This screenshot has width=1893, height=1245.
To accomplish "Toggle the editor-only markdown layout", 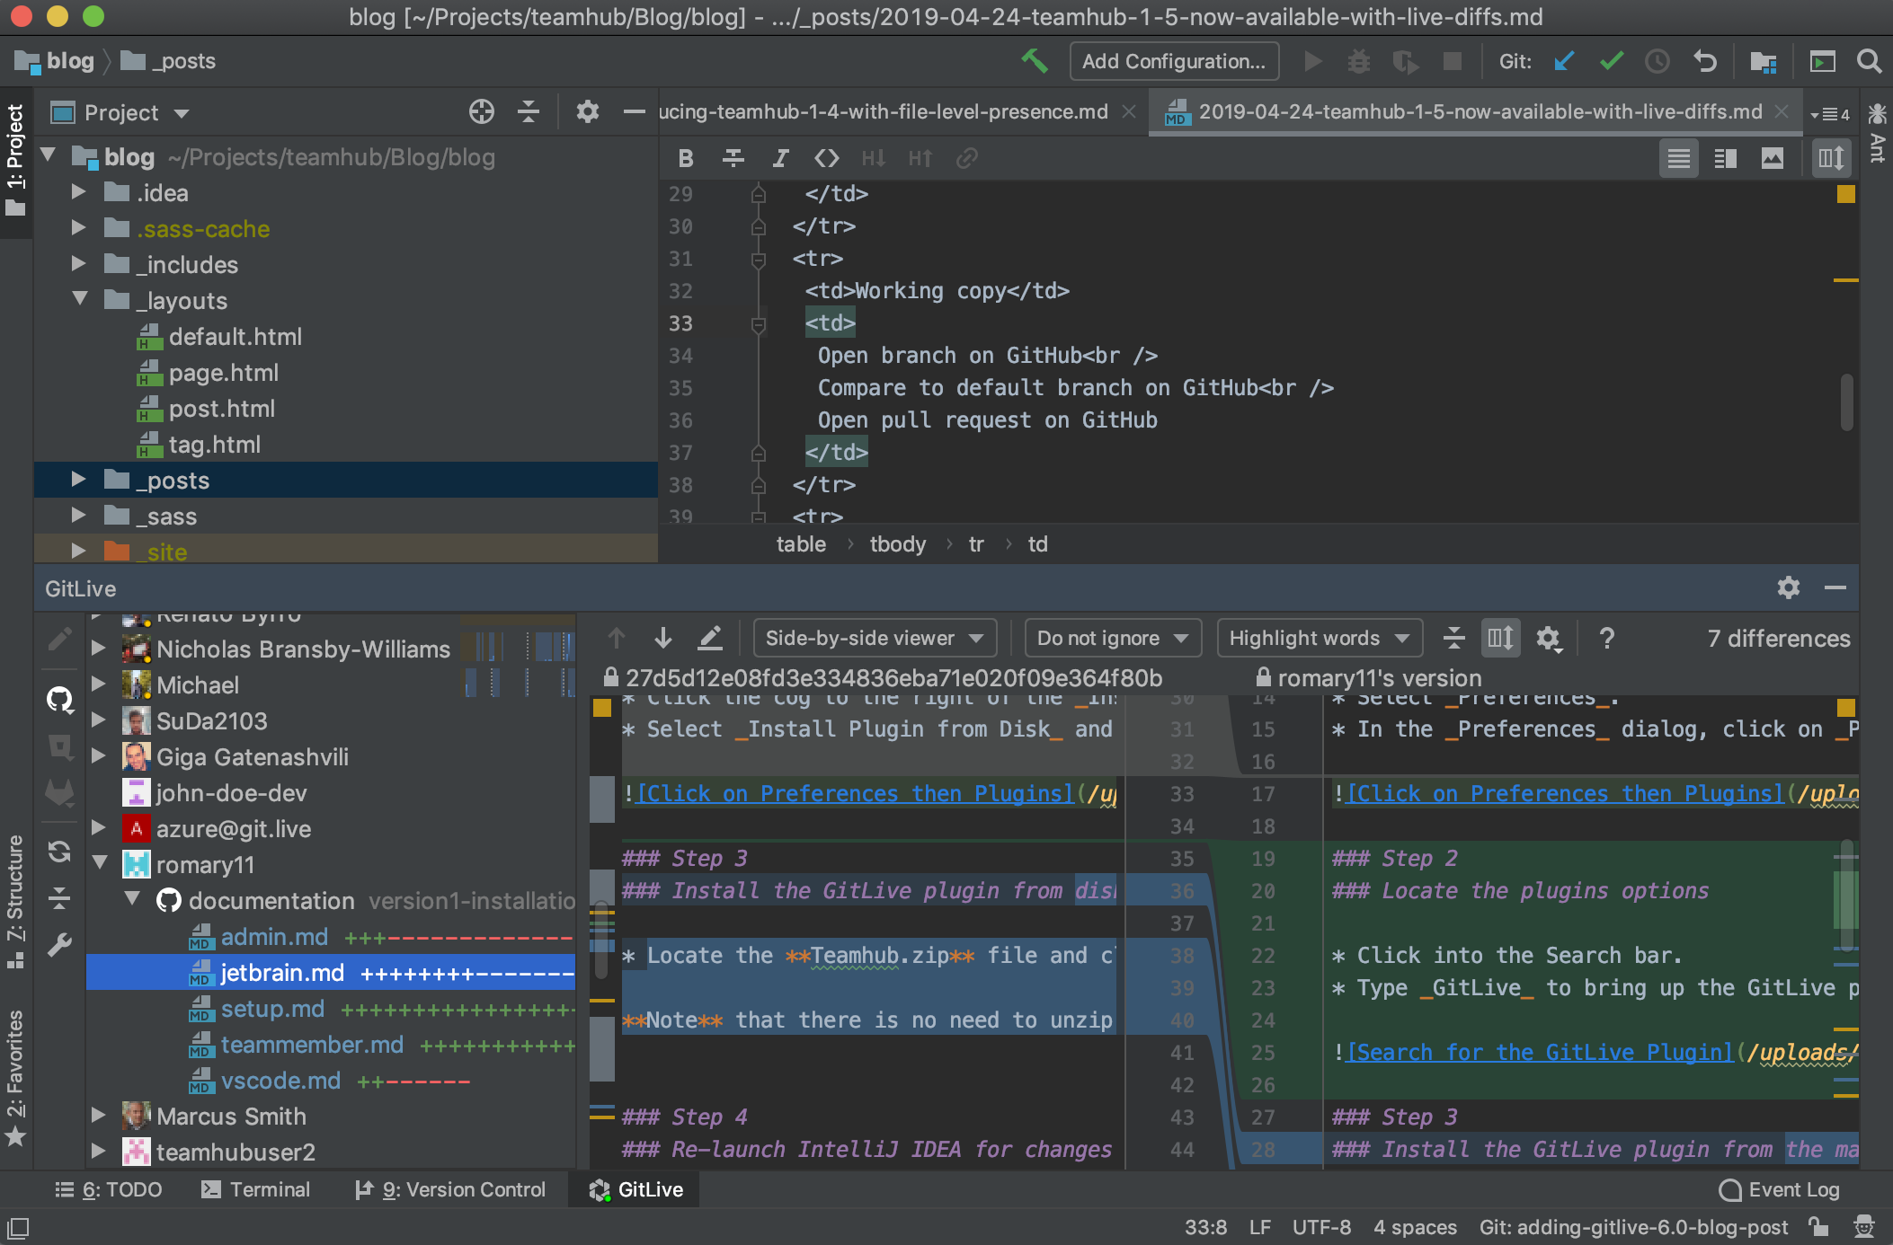I will pyautogui.click(x=1678, y=159).
